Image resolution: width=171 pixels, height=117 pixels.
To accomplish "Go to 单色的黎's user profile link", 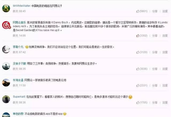I will [x=18, y=114].
